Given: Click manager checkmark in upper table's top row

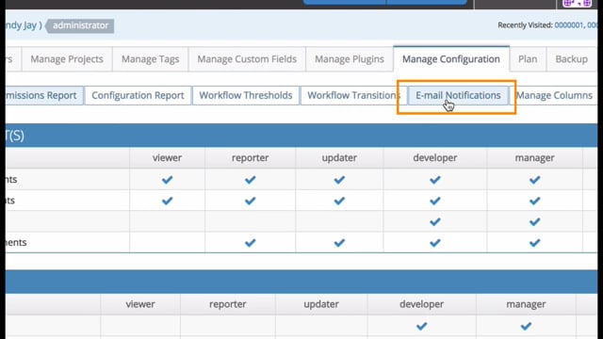Looking at the screenshot, I should [534, 180].
